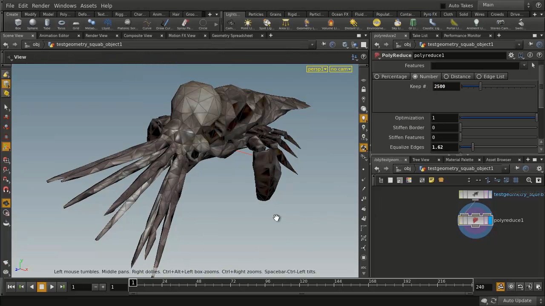Add a Spot Light from shelf

[267, 24]
